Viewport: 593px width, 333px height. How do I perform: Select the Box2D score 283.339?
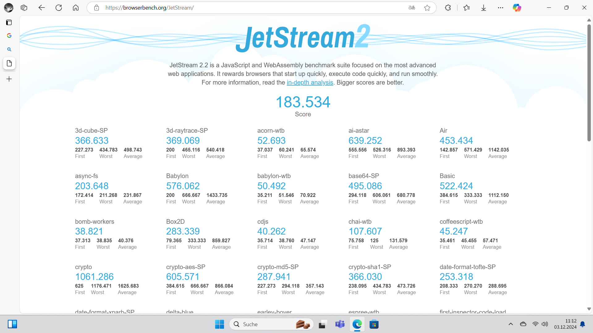[x=183, y=231]
